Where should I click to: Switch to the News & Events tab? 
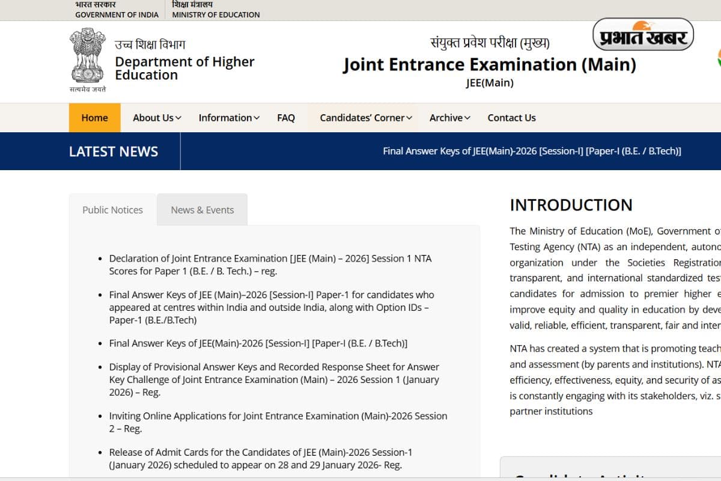202,209
